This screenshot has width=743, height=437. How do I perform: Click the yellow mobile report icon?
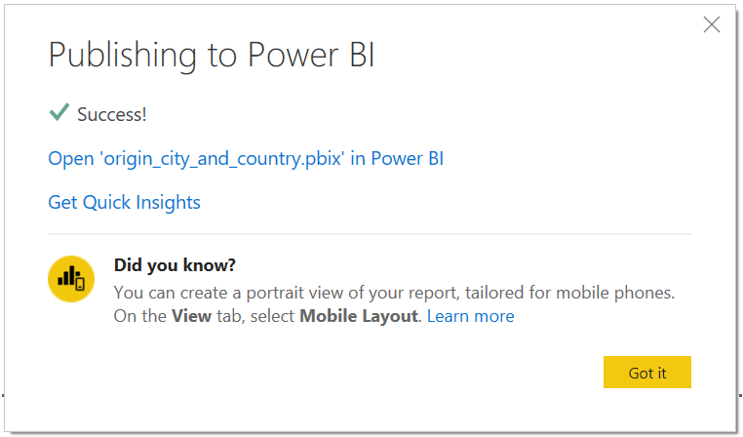(x=71, y=279)
